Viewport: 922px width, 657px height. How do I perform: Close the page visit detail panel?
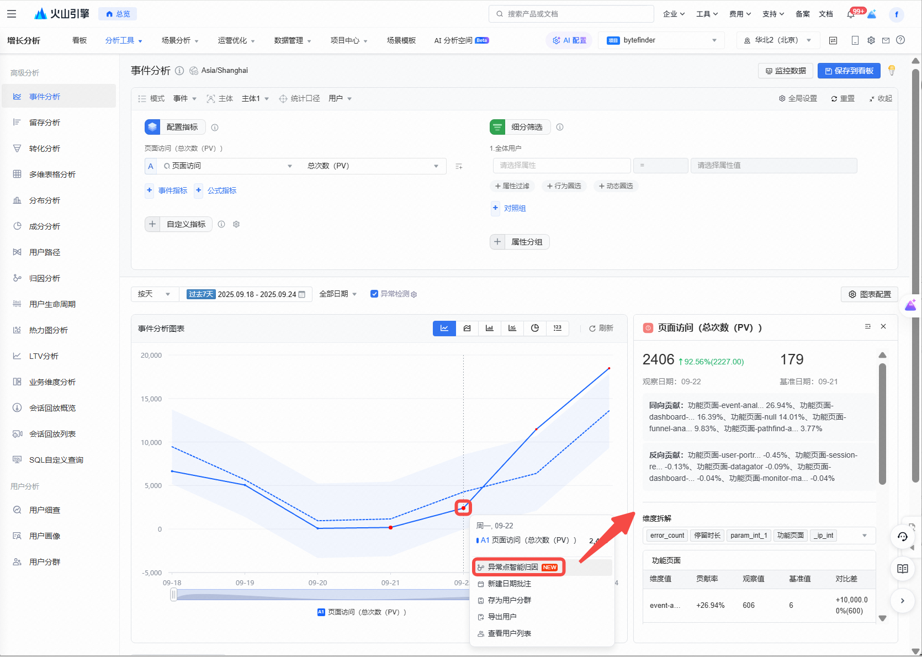[883, 327]
